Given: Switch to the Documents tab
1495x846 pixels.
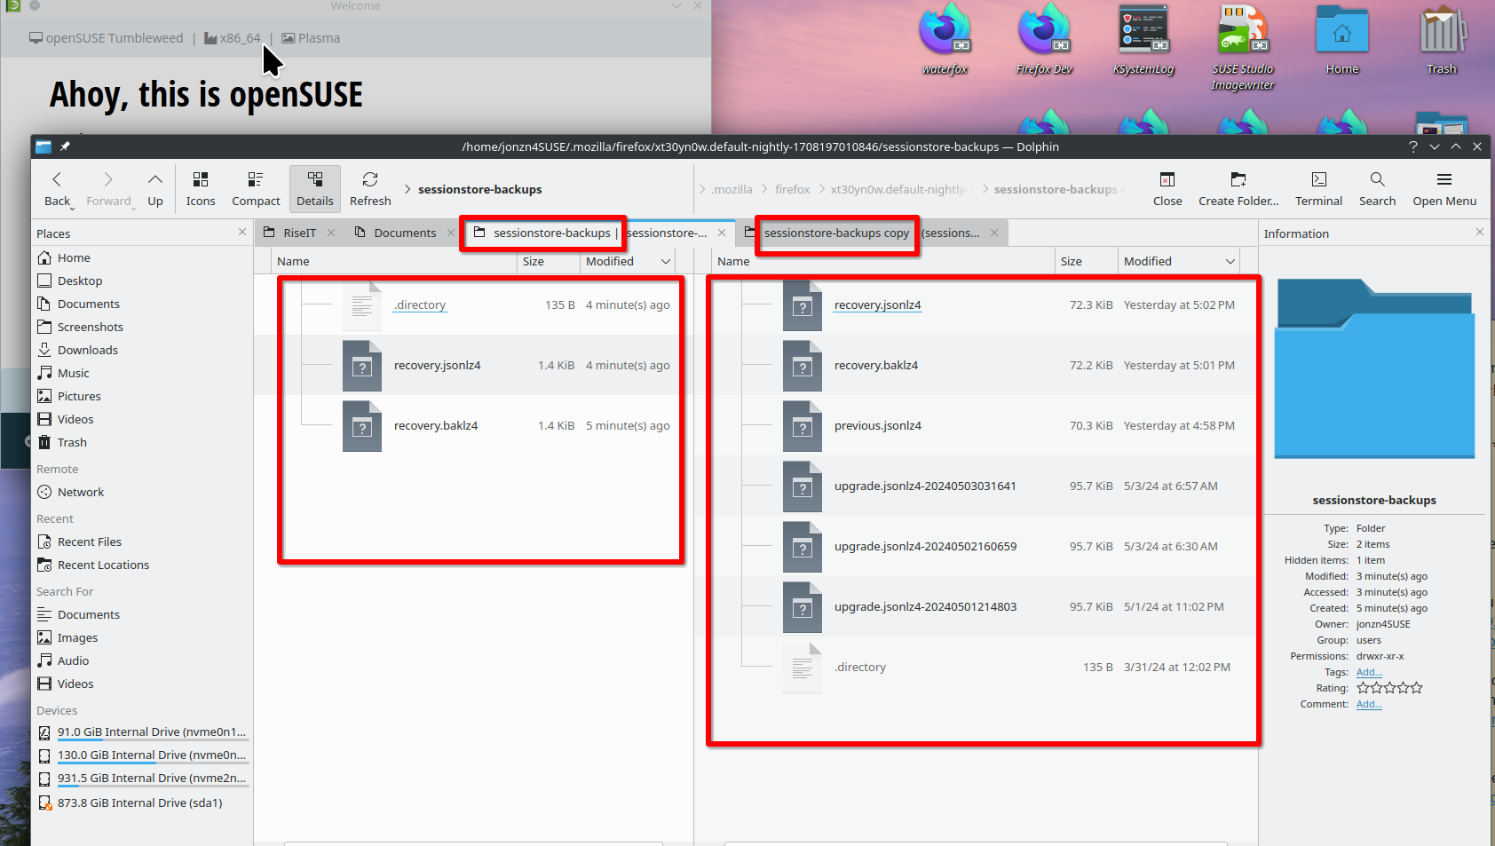Looking at the screenshot, I should 405,233.
